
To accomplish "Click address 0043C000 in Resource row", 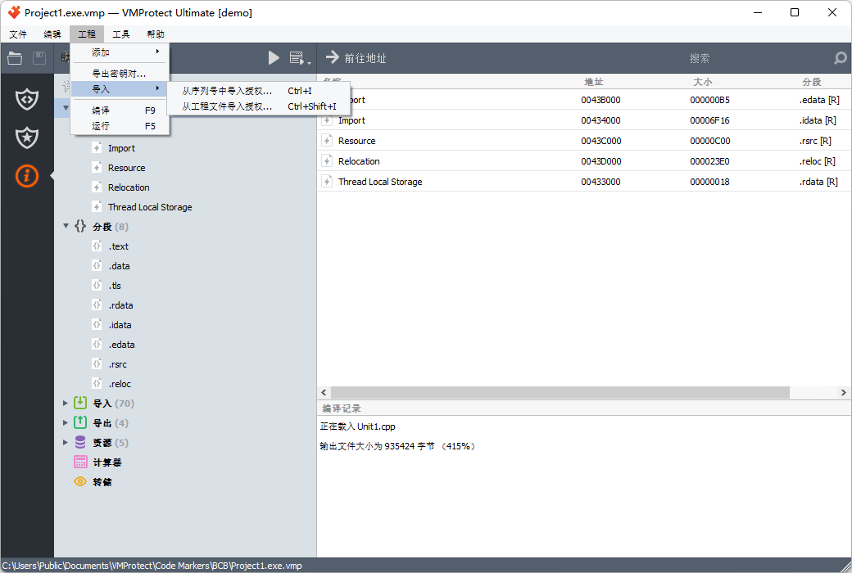I will [x=600, y=141].
